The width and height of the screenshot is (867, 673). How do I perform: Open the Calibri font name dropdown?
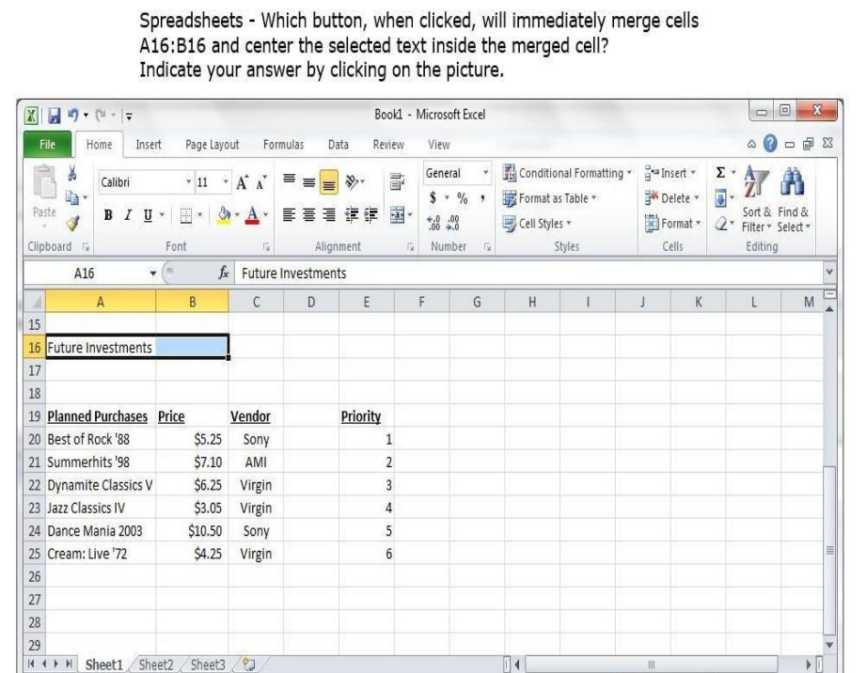pos(188,181)
